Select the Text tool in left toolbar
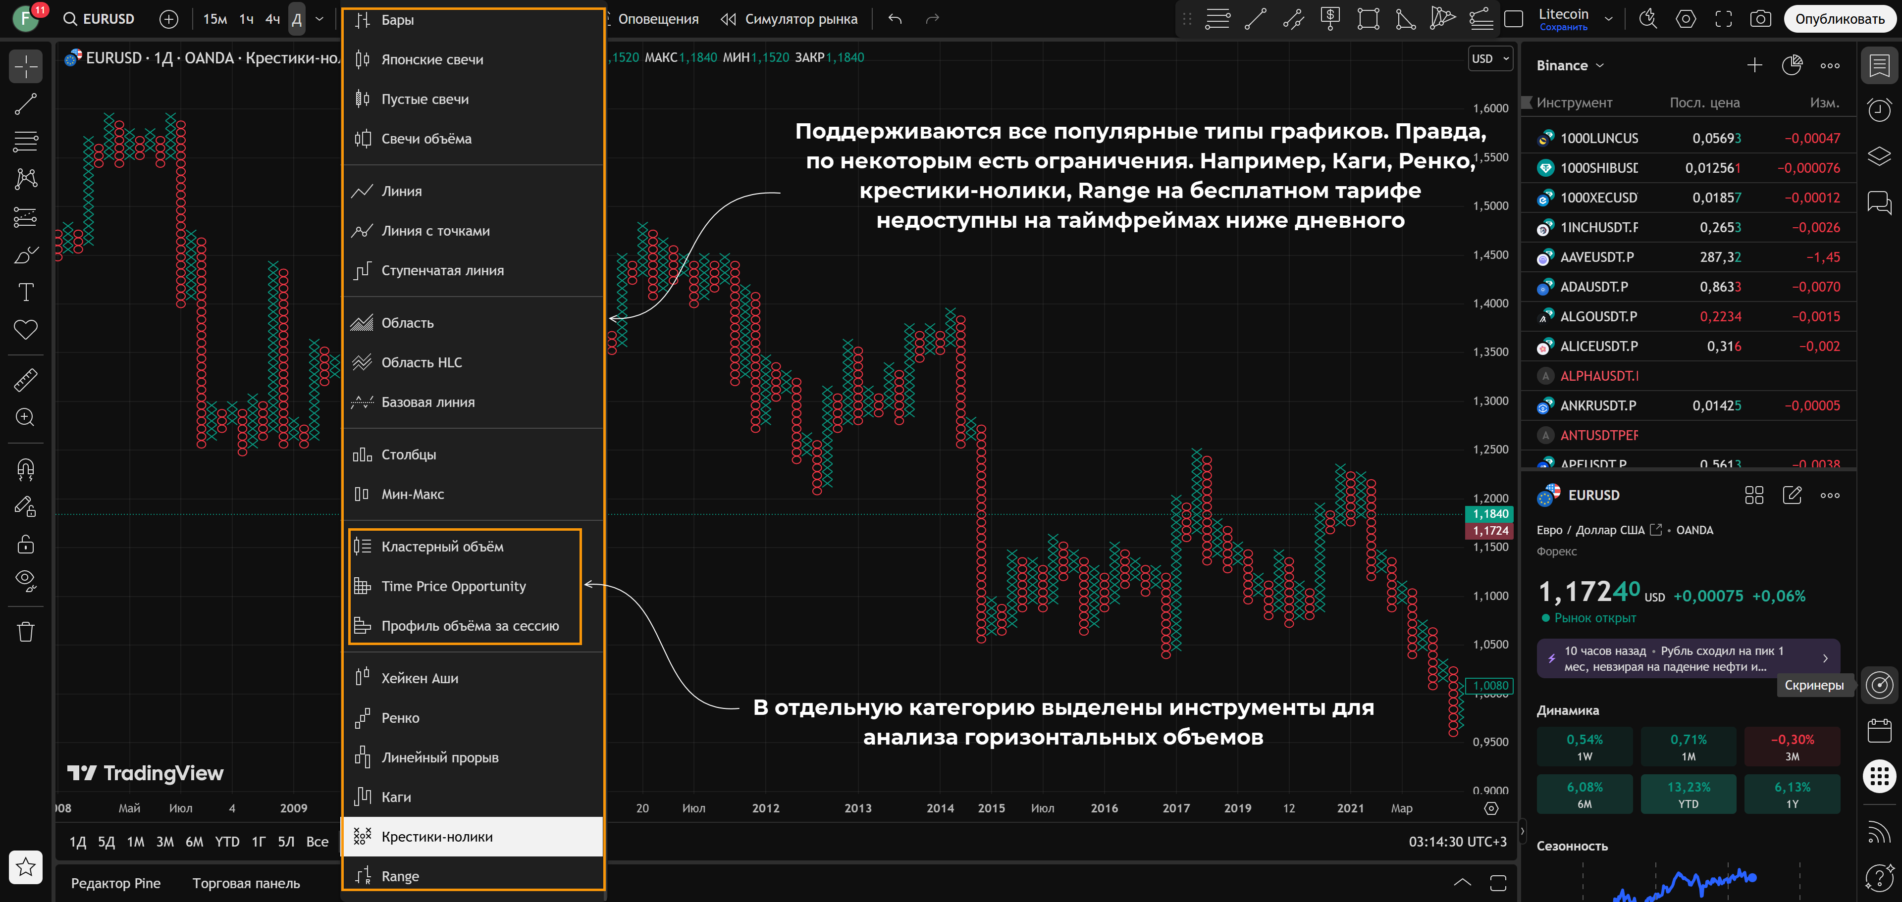This screenshot has height=902, width=1902. coord(26,292)
